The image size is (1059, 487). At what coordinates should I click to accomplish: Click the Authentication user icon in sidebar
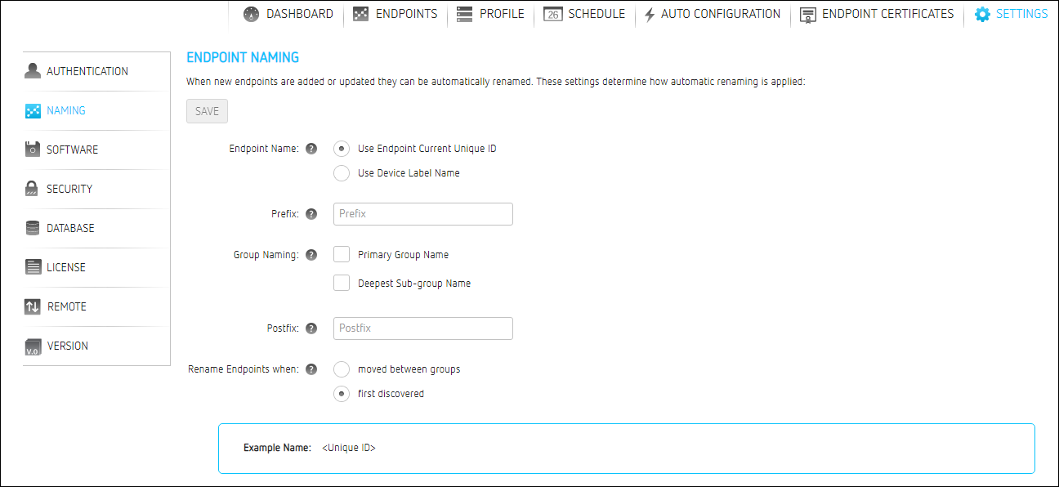pyautogui.click(x=33, y=71)
